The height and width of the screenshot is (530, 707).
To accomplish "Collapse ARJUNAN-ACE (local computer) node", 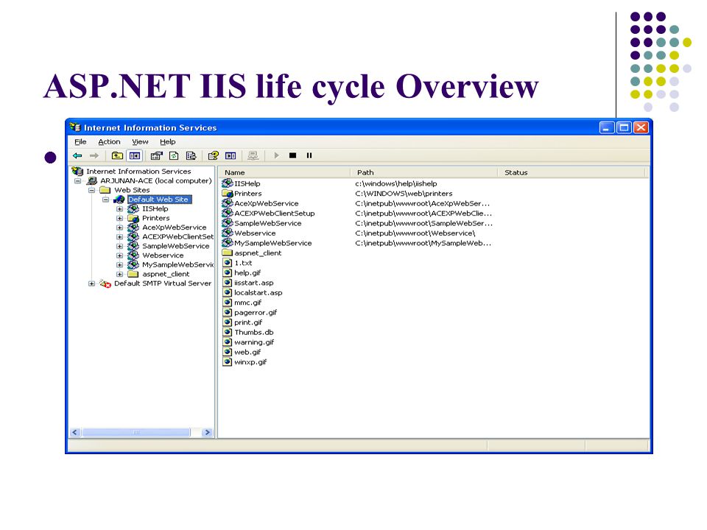I will 77,181.
